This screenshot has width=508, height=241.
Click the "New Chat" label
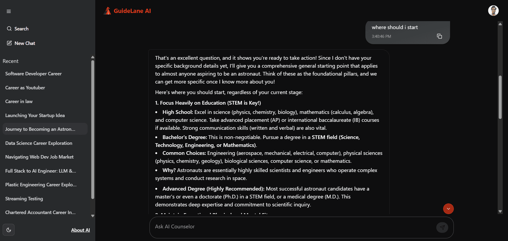[25, 43]
